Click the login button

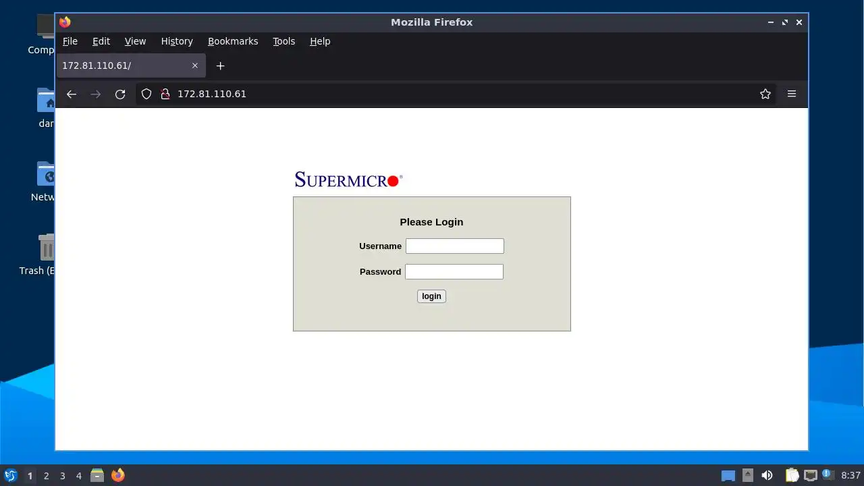pyautogui.click(x=431, y=296)
